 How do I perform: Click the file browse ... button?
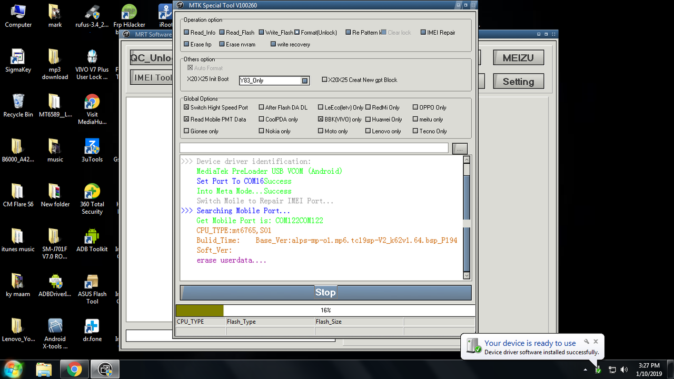tap(460, 148)
